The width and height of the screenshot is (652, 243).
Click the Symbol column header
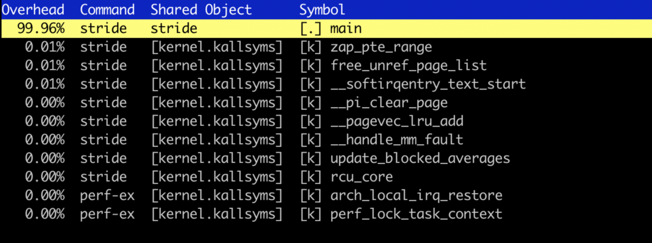coord(322,10)
